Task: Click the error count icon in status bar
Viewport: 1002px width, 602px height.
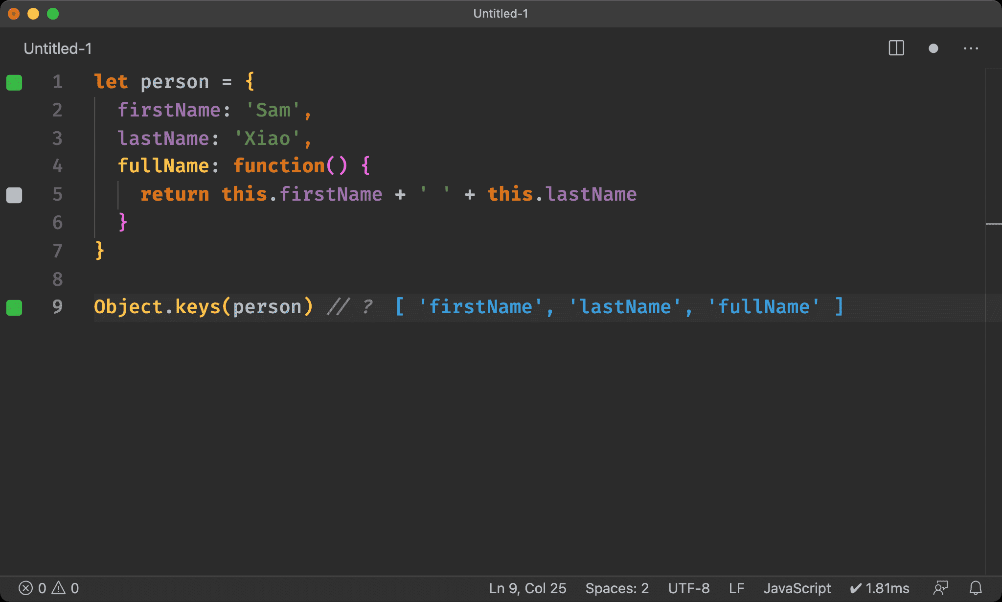Action: (26, 588)
